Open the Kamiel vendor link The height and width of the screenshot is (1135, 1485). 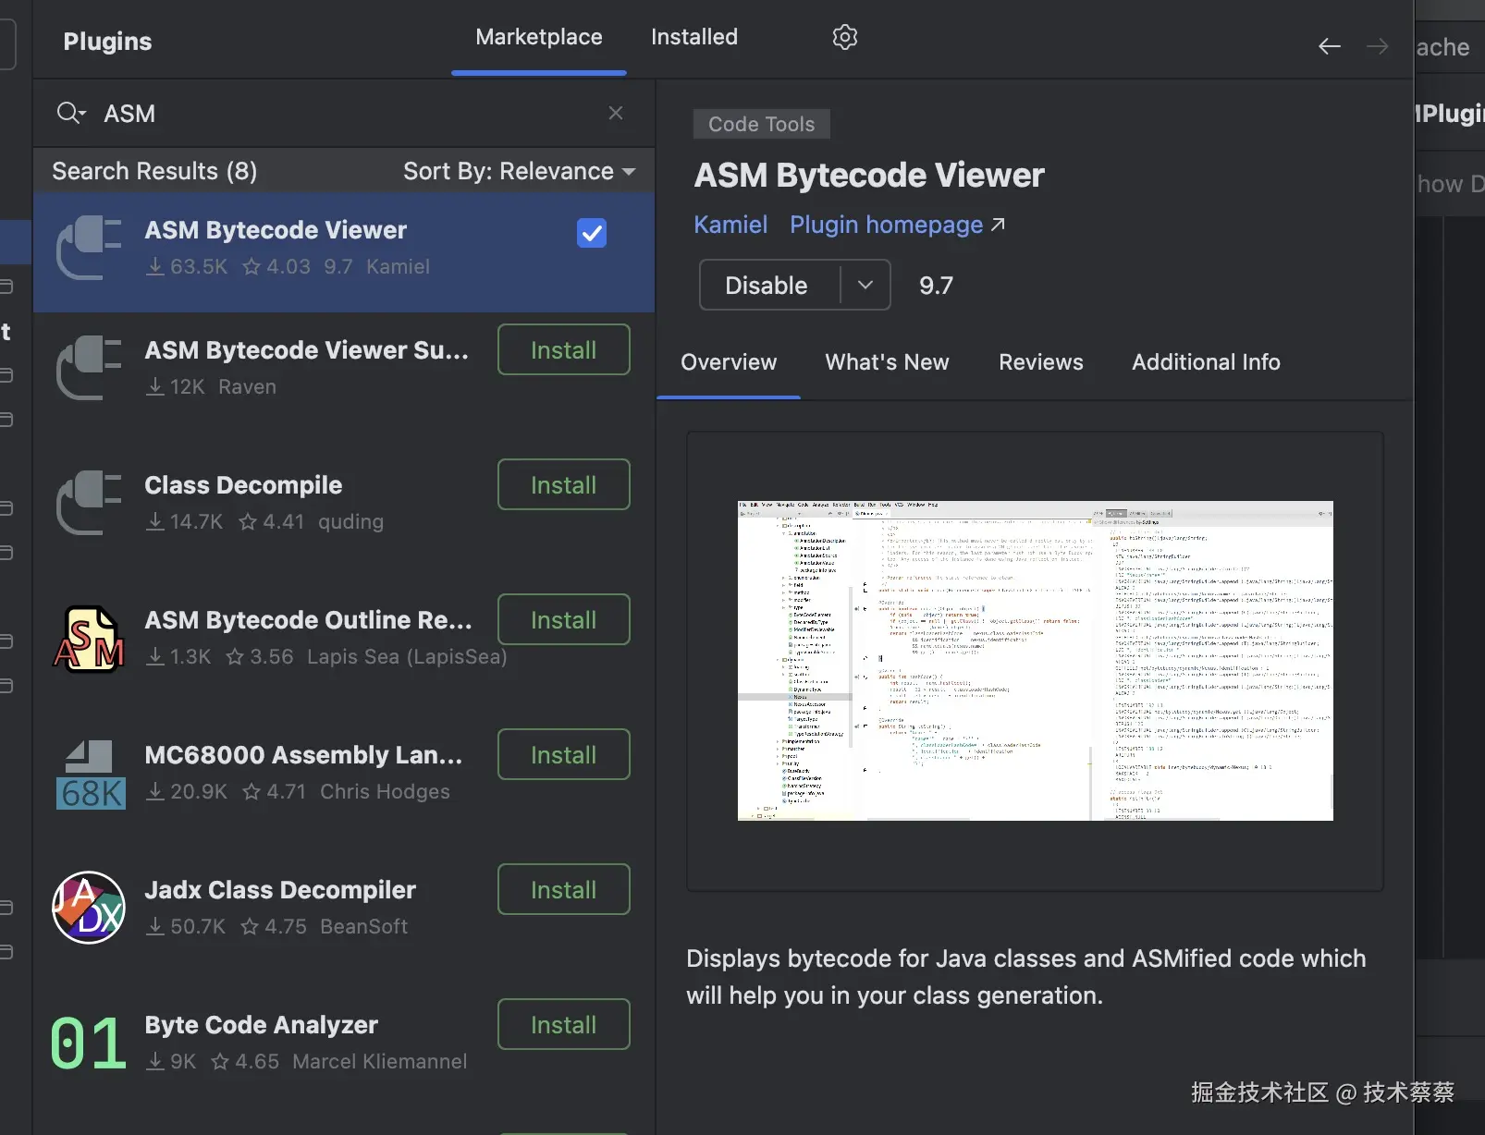pyautogui.click(x=730, y=225)
